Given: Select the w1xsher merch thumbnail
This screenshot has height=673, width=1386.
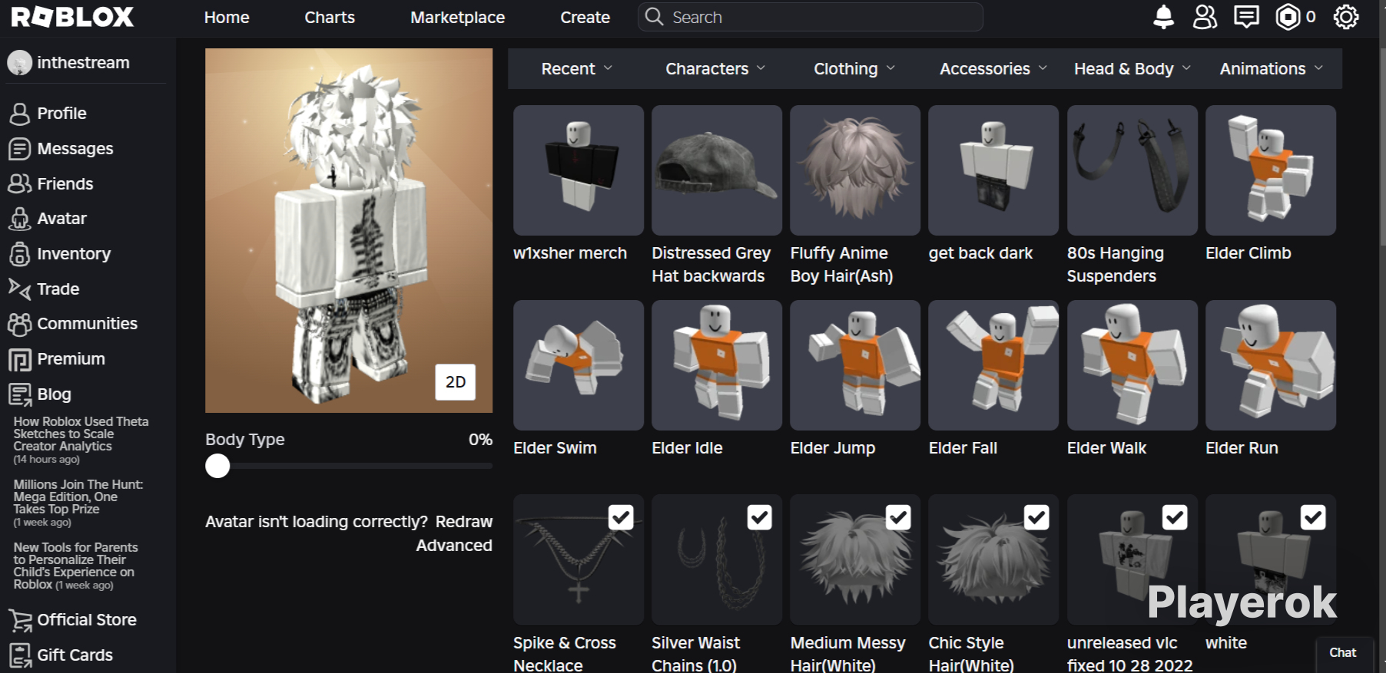Looking at the screenshot, I should coord(579,170).
